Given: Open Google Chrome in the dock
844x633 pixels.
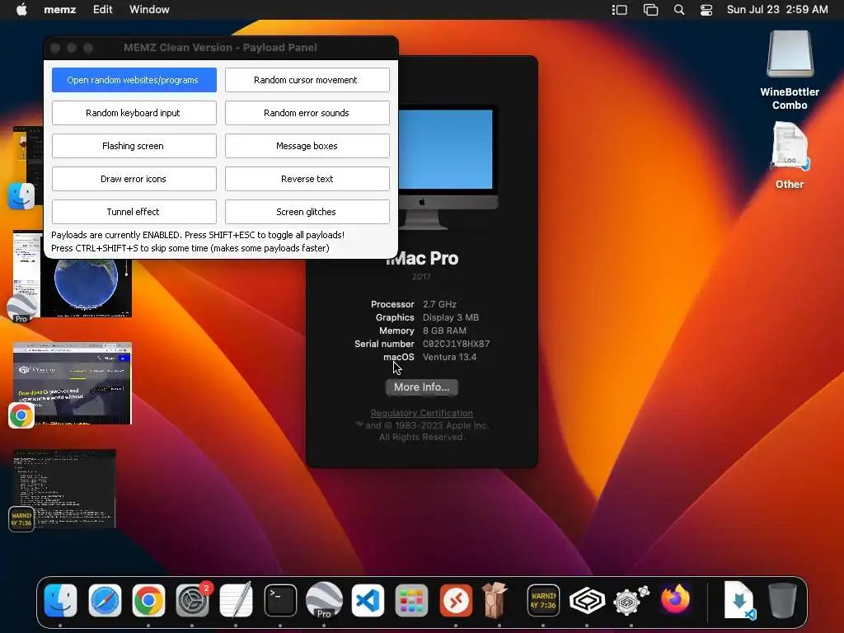Looking at the screenshot, I should 148,600.
